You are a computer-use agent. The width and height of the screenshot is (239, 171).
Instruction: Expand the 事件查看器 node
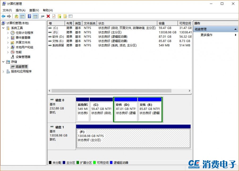pos(8,38)
